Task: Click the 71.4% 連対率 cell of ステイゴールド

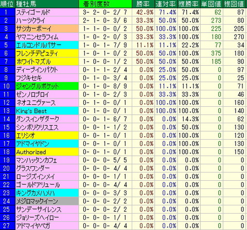Action: (166, 12)
